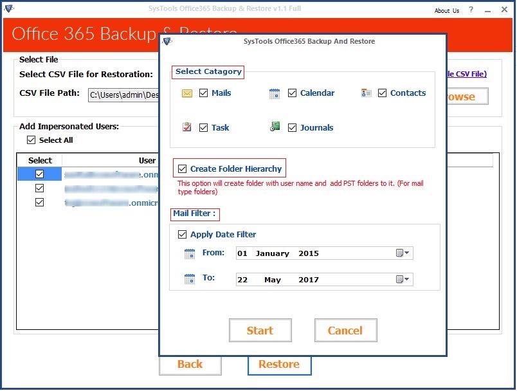Toggle the Create Folder Hierarchy checkbox

pyautogui.click(x=183, y=169)
